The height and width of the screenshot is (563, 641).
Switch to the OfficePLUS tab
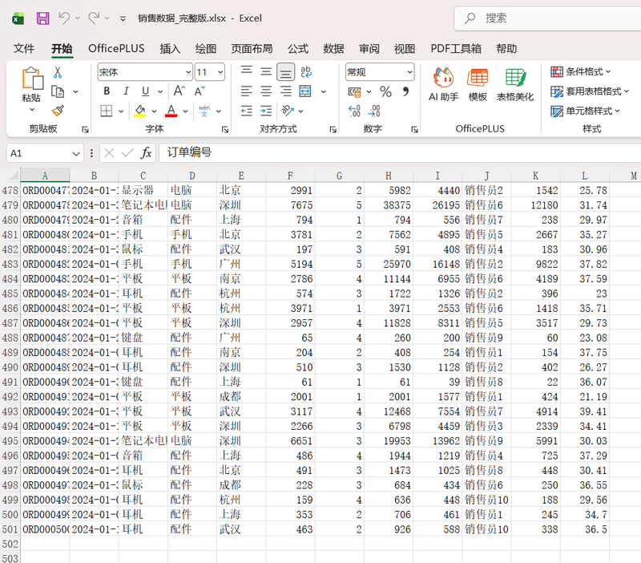coord(116,49)
